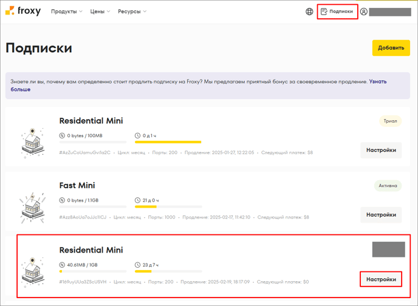Click traffic icon beside 40.61MB / 1GB

coord(62,265)
